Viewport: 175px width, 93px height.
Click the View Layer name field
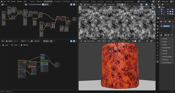166,2
